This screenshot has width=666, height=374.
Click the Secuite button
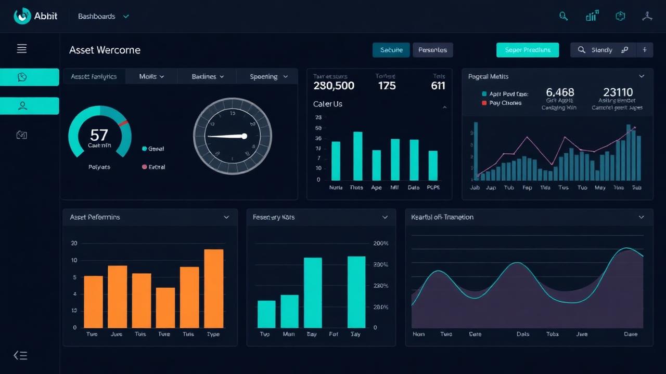tap(391, 50)
